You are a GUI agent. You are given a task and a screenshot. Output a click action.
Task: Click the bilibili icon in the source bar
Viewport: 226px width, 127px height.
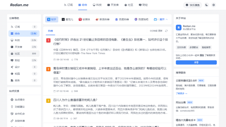click(x=155, y=19)
